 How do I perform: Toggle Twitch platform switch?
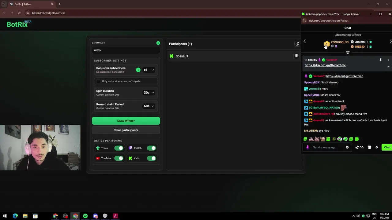tap(151, 148)
